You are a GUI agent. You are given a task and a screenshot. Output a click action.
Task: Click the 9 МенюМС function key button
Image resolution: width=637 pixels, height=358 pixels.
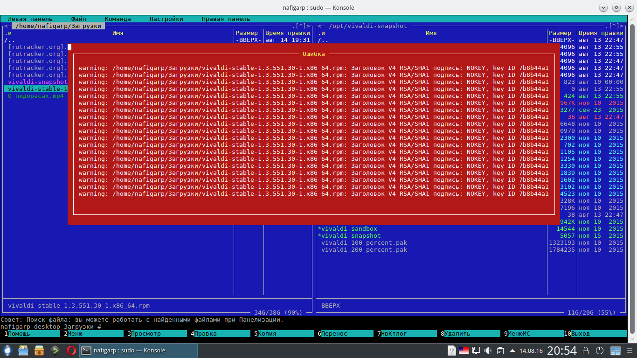click(x=534, y=334)
